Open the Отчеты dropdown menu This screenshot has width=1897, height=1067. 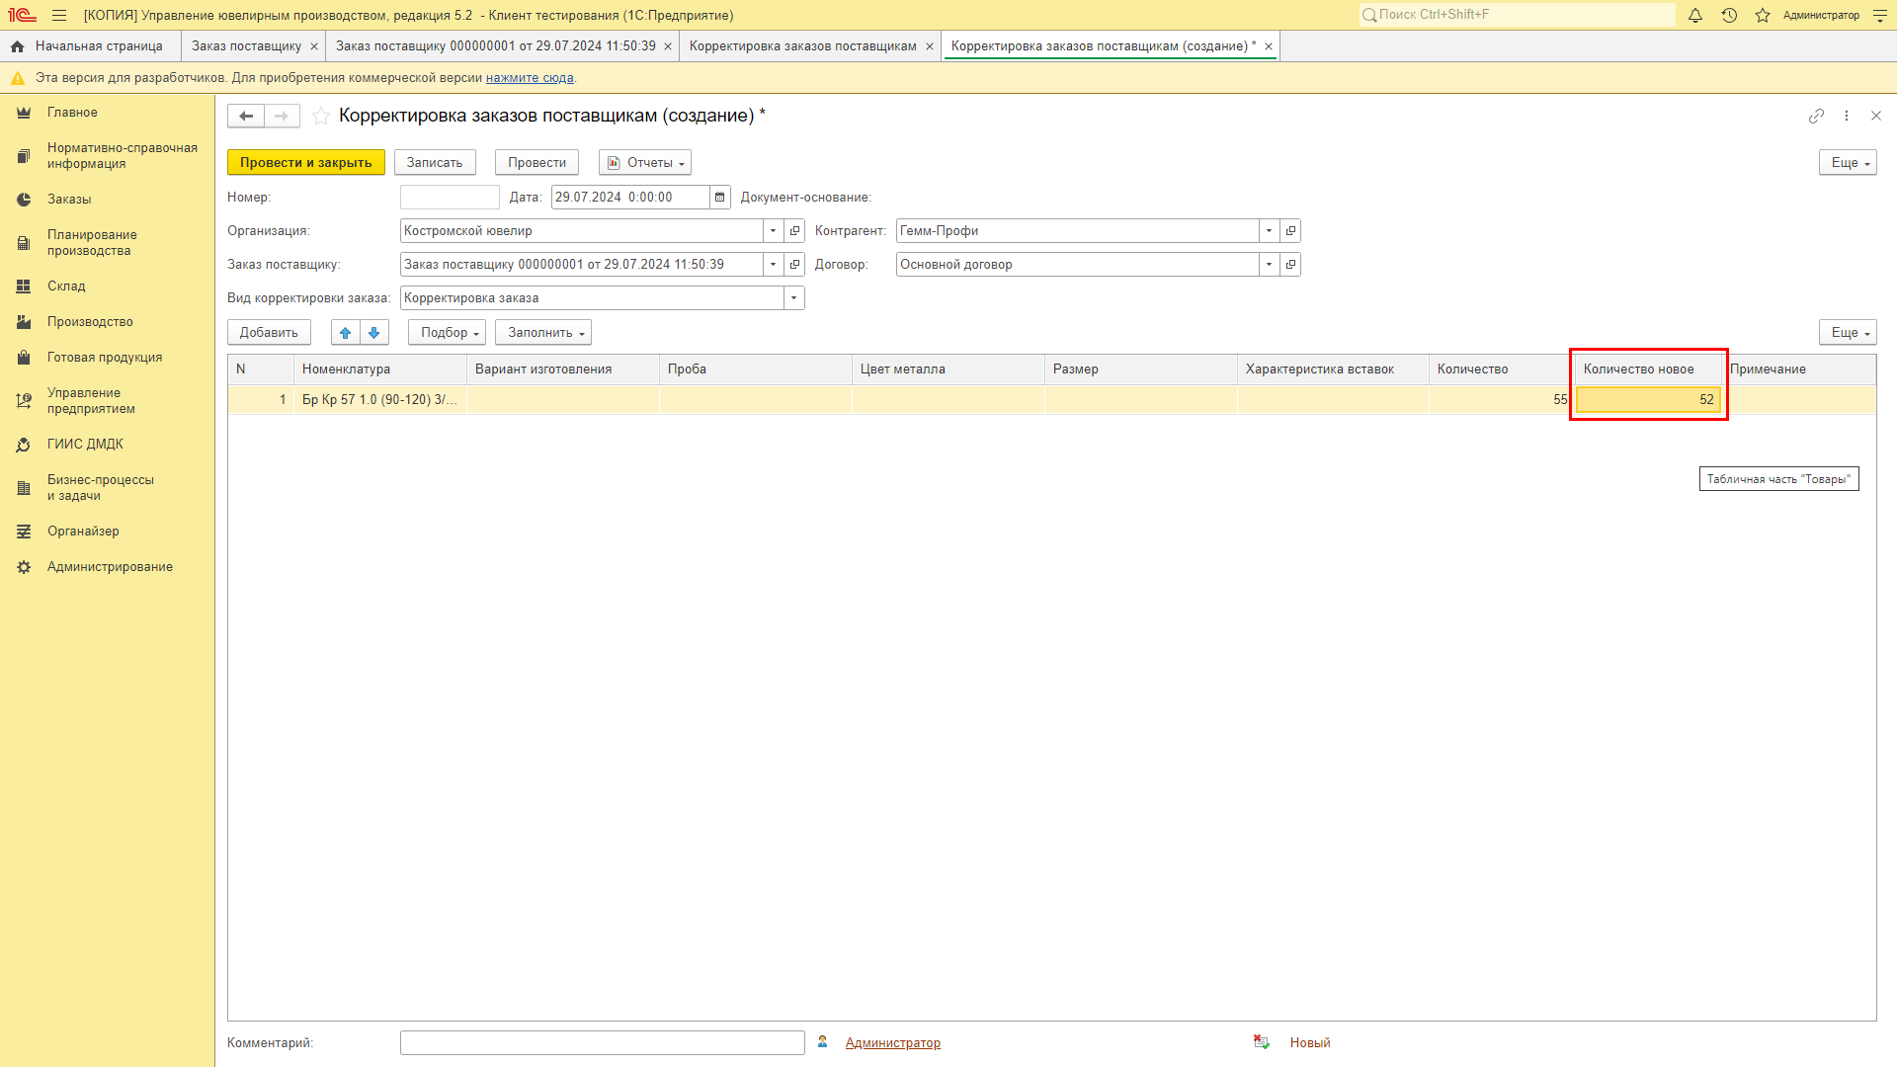click(x=645, y=162)
